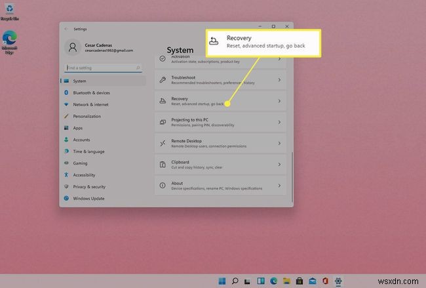This screenshot has height=288, width=426.
Task: Click the Accounts person icon in the sidebar
Action: (66, 140)
